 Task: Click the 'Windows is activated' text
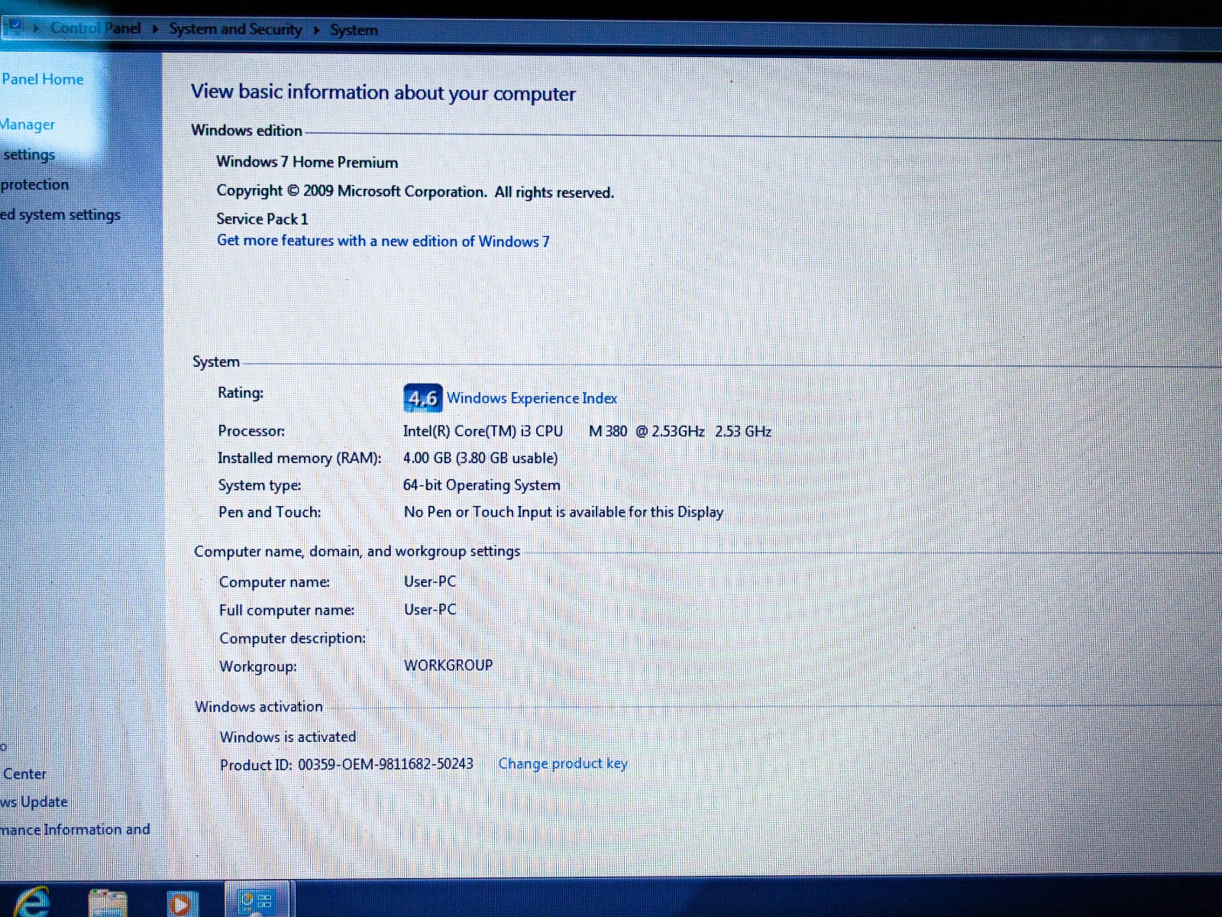click(x=288, y=737)
